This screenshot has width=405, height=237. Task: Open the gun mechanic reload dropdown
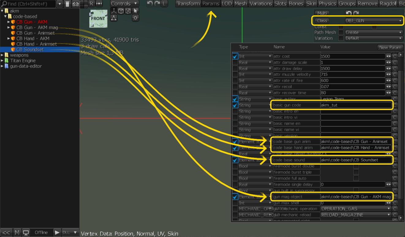point(356,215)
